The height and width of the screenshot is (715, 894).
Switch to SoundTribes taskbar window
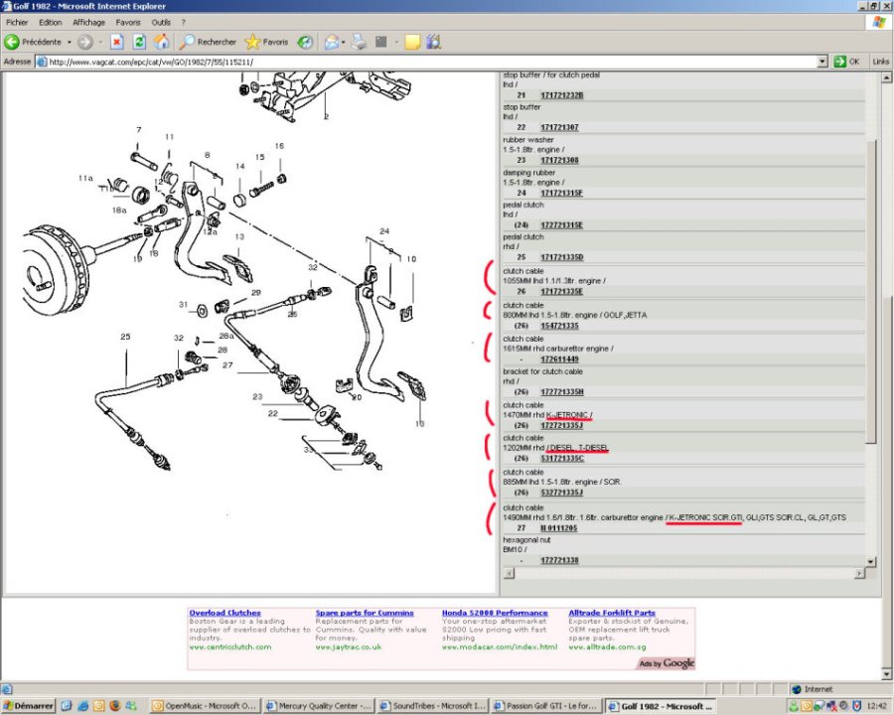coord(433,706)
